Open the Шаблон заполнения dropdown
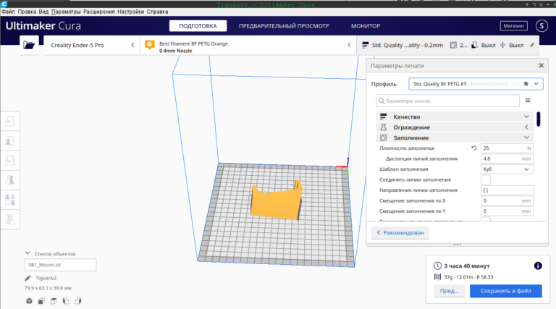Screen dimensions: 556x309 (x=507, y=169)
